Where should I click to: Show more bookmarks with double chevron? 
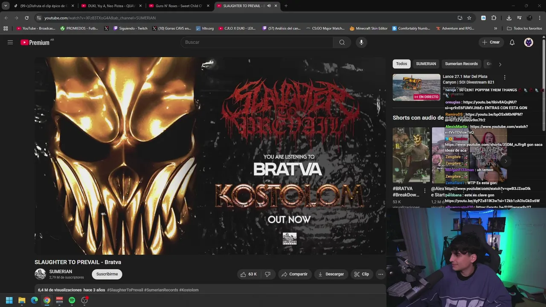pyautogui.click(x=495, y=28)
